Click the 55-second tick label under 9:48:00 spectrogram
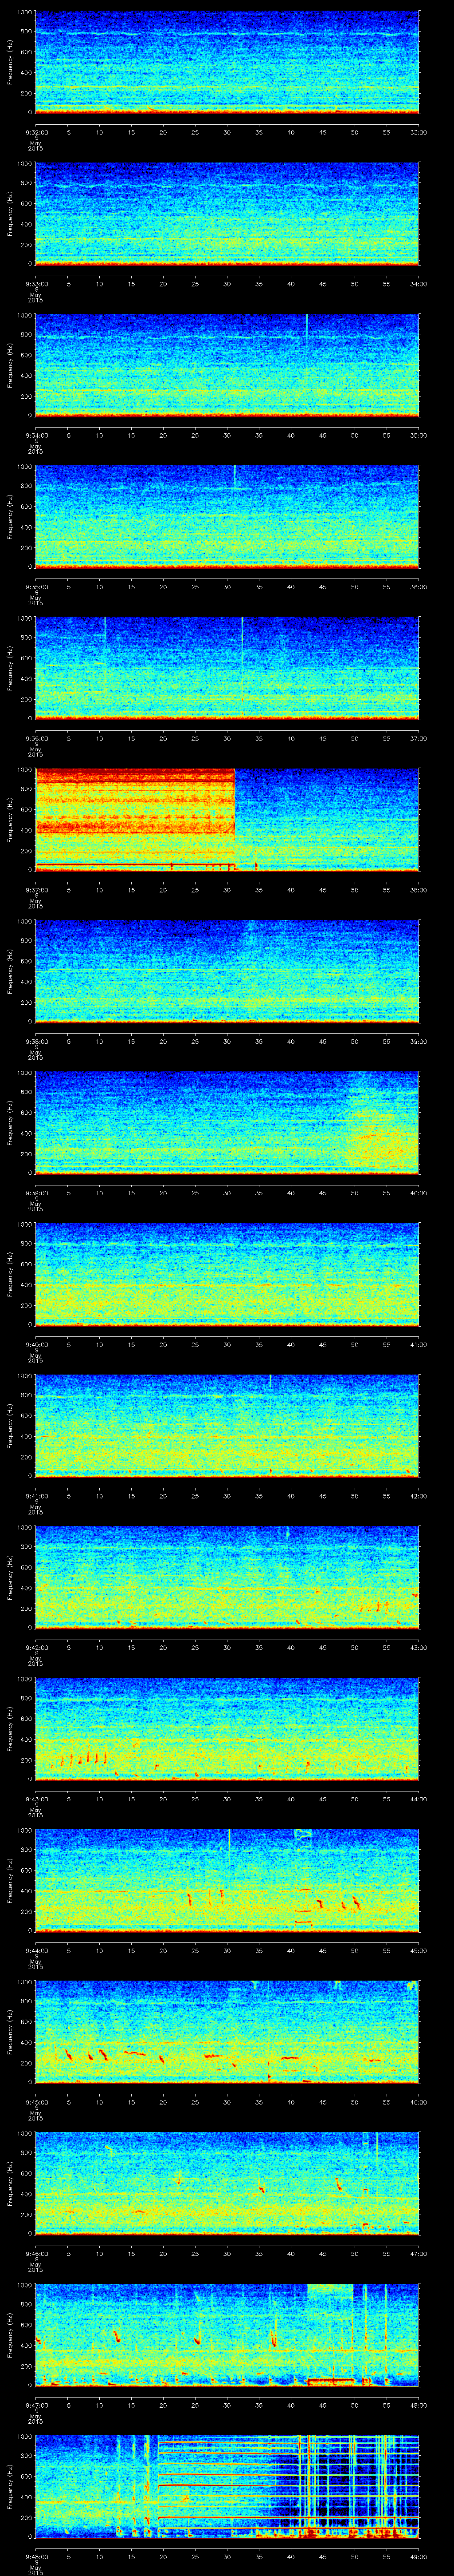Viewport: 454px width, 2576px height. click(386, 2556)
